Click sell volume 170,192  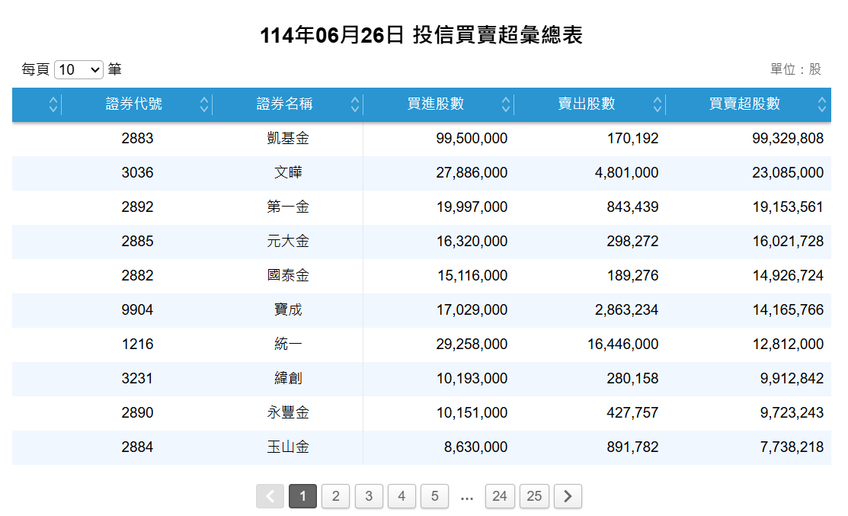point(632,139)
